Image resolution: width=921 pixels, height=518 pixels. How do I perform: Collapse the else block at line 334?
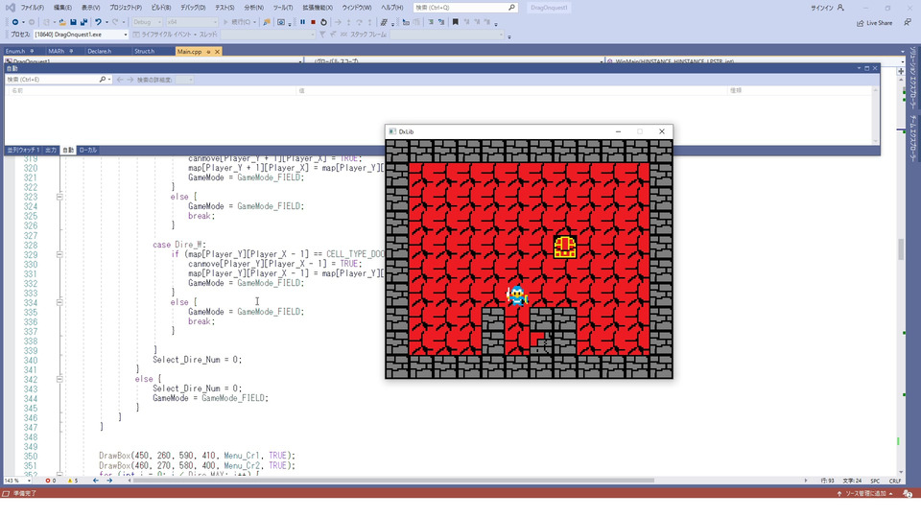coord(59,302)
